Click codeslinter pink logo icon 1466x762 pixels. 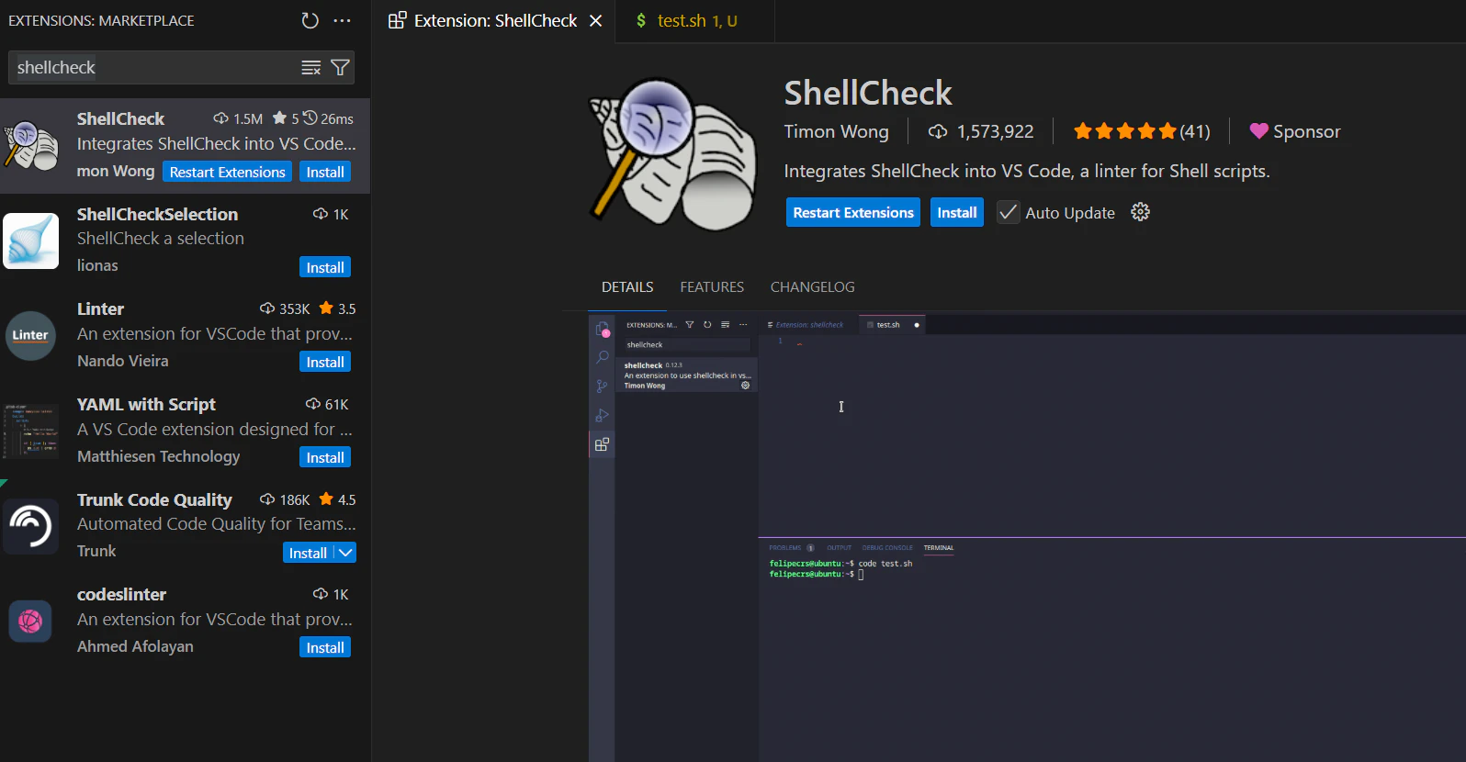click(30, 622)
